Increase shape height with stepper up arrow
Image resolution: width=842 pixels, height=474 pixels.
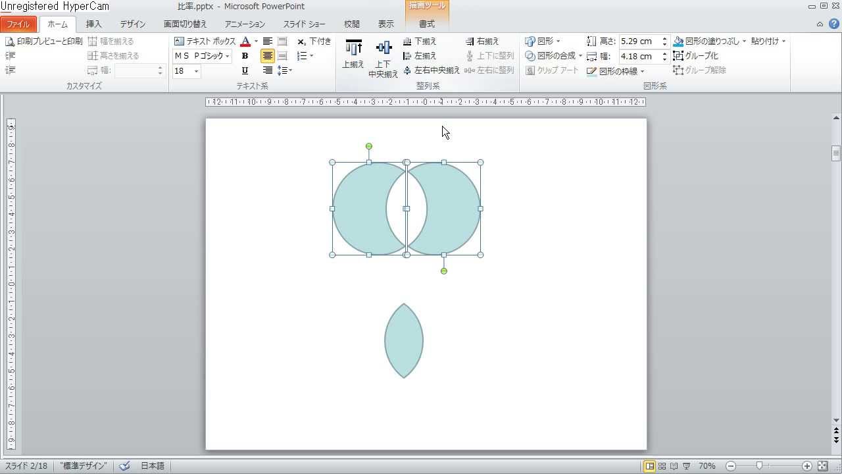click(x=665, y=38)
